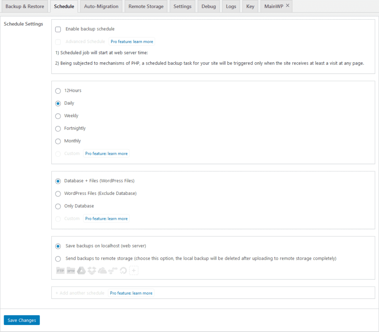The width and height of the screenshot is (379, 332).
Task: Click the Save Changes button
Action: pyautogui.click(x=21, y=320)
